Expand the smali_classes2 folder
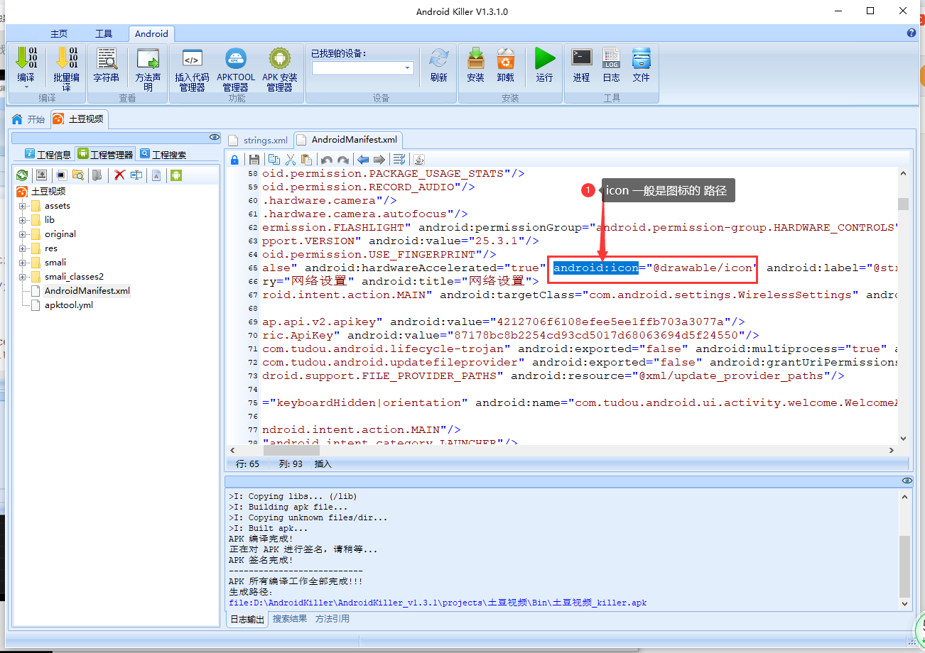 coord(23,277)
